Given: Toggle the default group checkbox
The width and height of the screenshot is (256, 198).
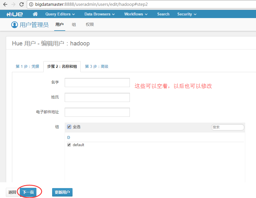Looking at the screenshot, I should pos(69,145).
